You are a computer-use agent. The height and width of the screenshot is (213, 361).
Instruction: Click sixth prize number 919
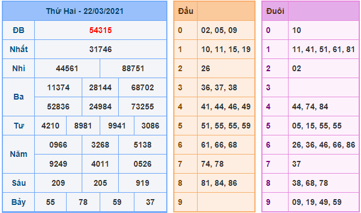coord(143,183)
